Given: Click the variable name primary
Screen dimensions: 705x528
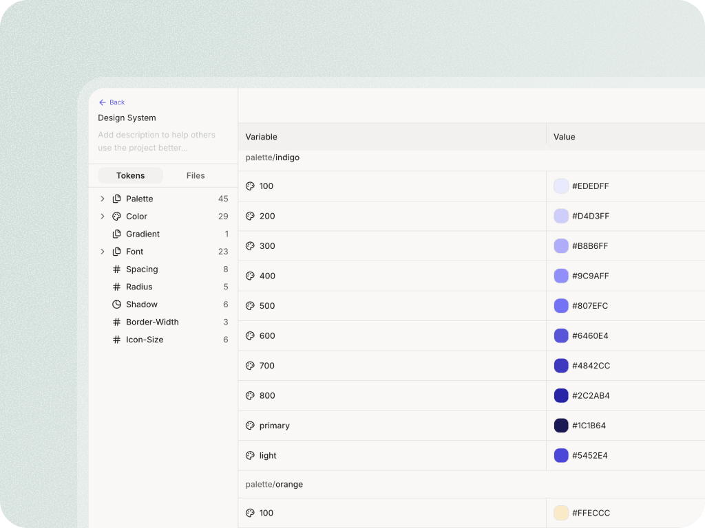Looking at the screenshot, I should [274, 426].
